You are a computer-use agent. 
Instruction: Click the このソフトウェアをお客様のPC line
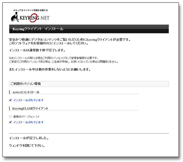coord(49,43)
